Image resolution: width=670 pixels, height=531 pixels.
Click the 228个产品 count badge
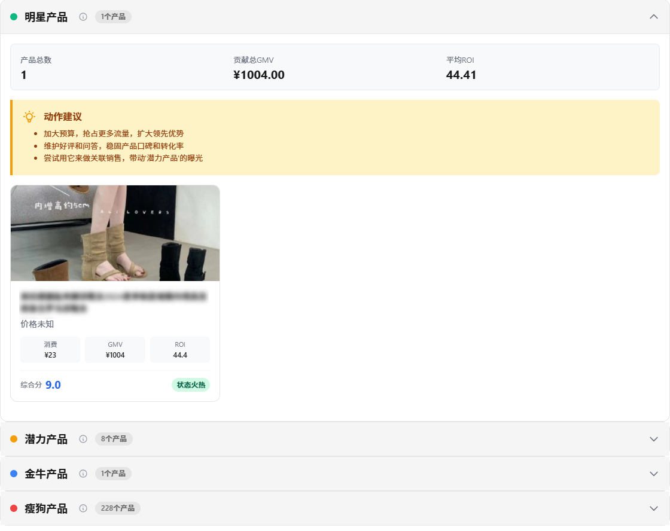click(117, 508)
